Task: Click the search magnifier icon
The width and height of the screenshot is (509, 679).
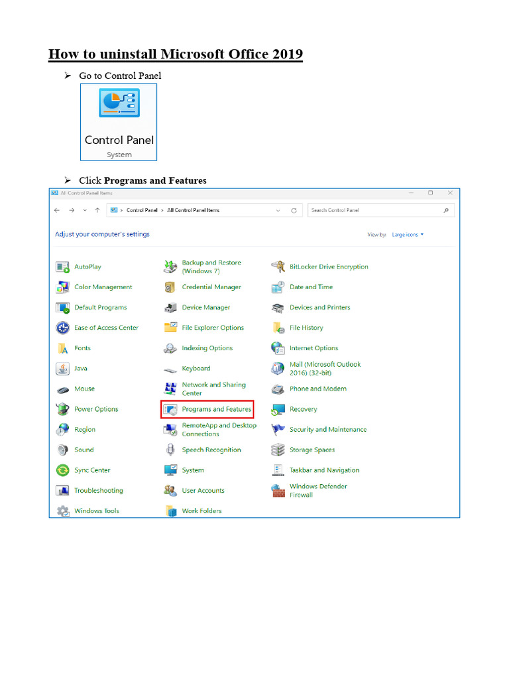Action: click(446, 210)
